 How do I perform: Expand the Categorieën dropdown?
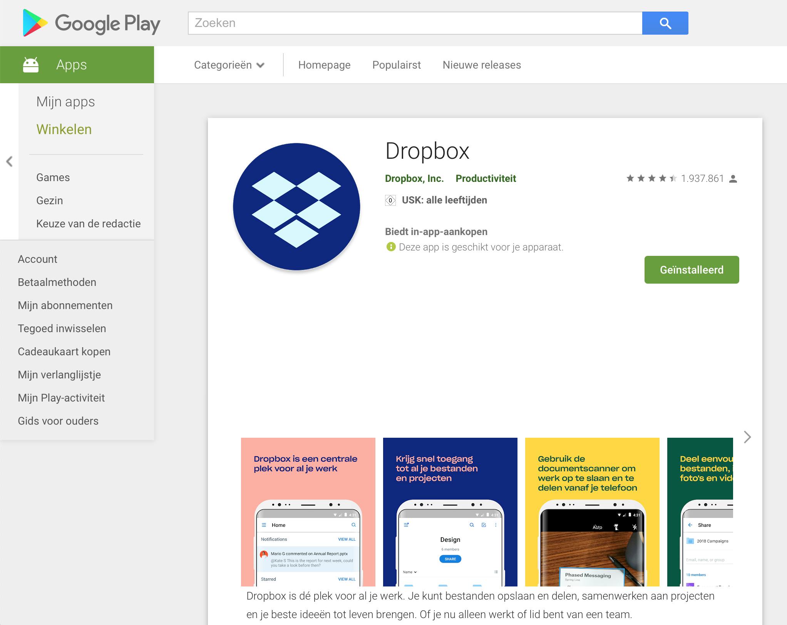229,65
